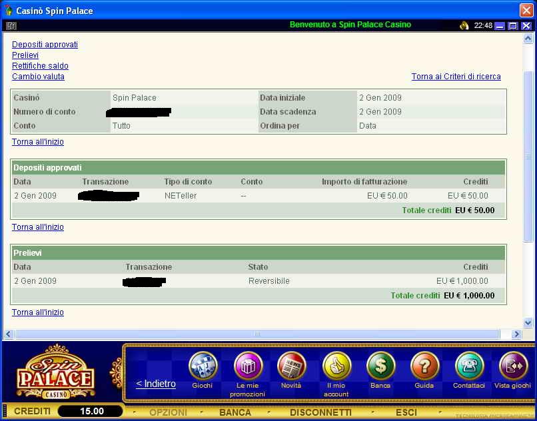Screen dimensions: 537x421
Task: Click the Stato column header in Prelievi table
Action: [x=258, y=267]
